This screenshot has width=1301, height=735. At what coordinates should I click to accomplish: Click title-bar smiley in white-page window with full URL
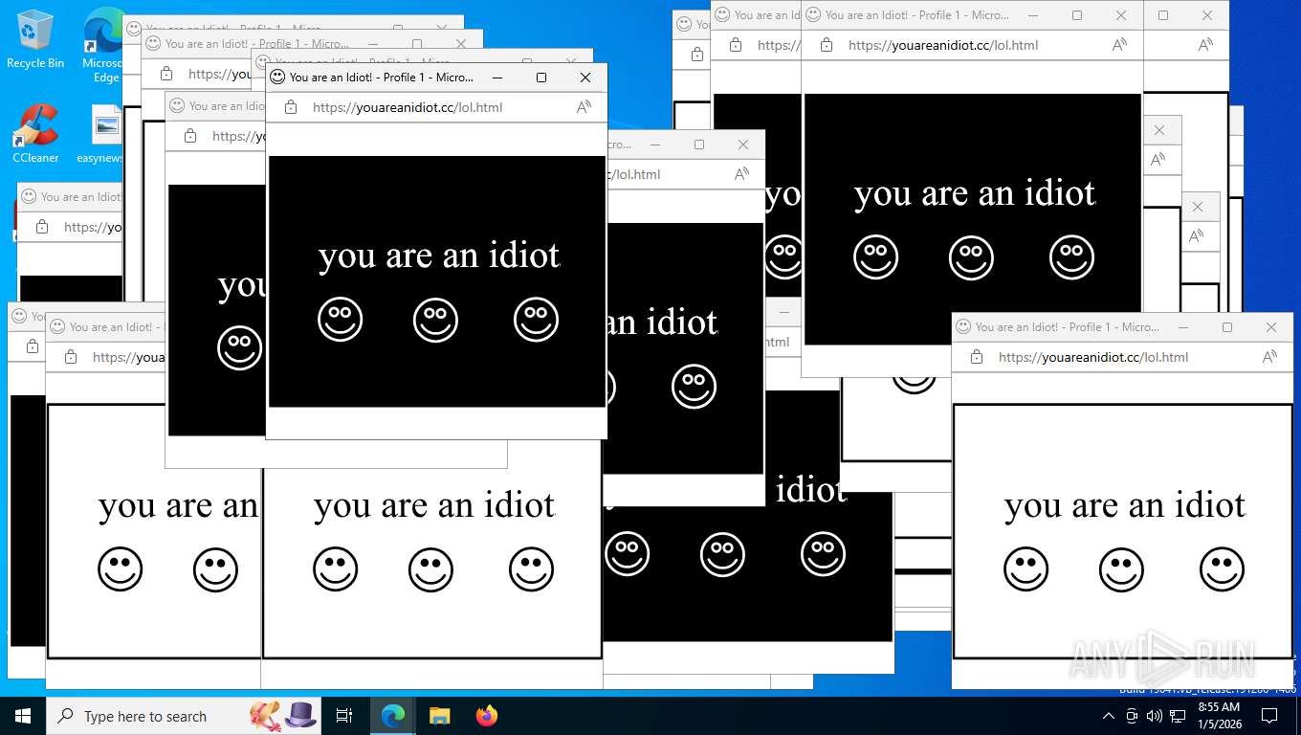click(x=964, y=327)
